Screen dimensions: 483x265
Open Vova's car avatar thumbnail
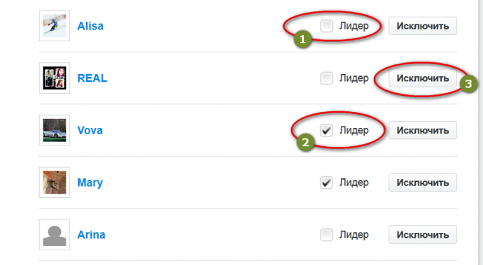55,130
